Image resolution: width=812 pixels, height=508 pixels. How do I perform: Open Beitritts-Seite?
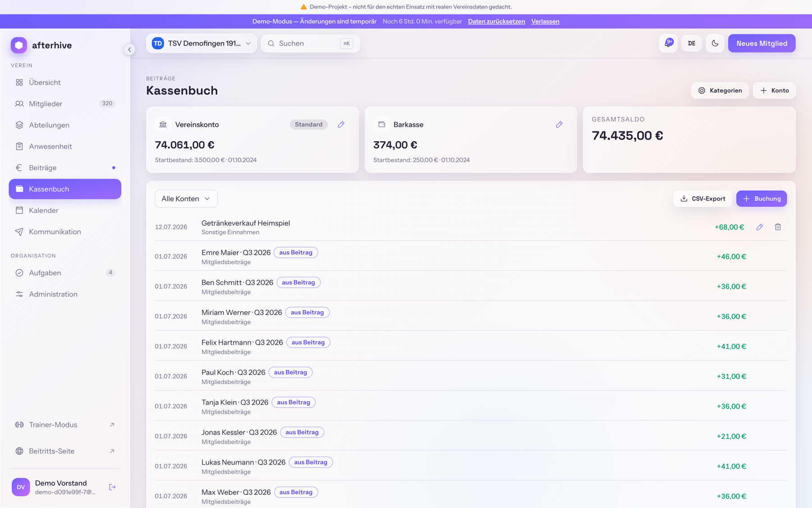65,451
